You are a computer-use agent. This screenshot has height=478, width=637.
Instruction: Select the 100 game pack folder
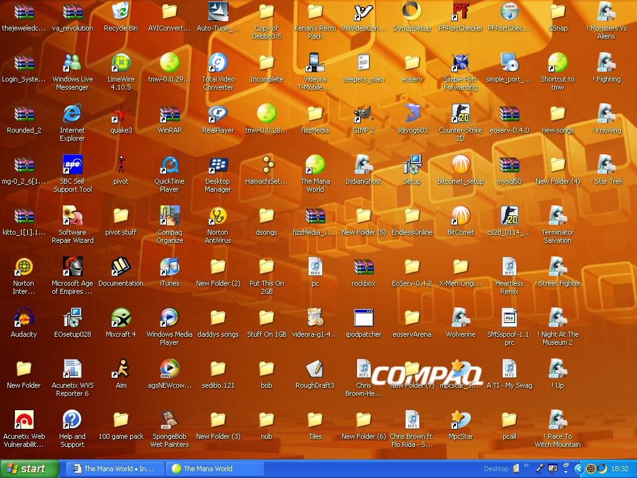[121, 419]
